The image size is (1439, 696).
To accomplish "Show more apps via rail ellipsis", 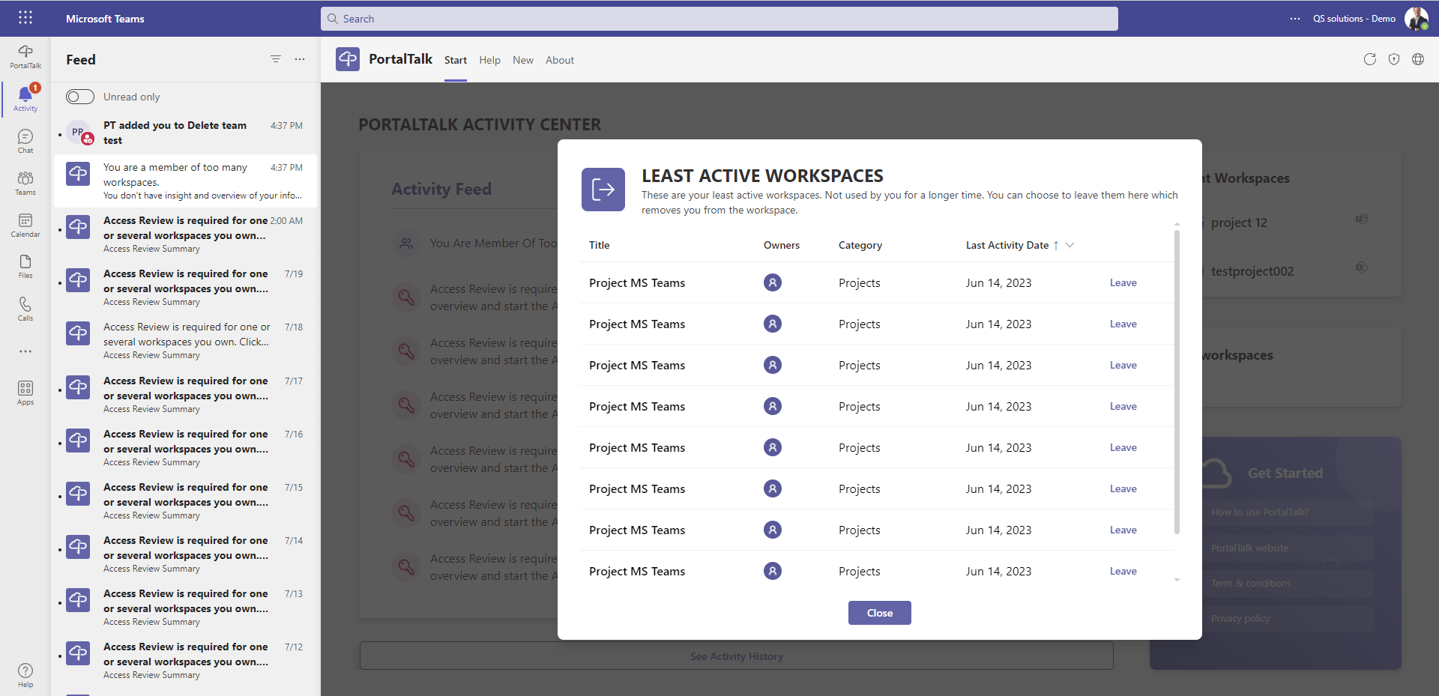I will point(25,351).
